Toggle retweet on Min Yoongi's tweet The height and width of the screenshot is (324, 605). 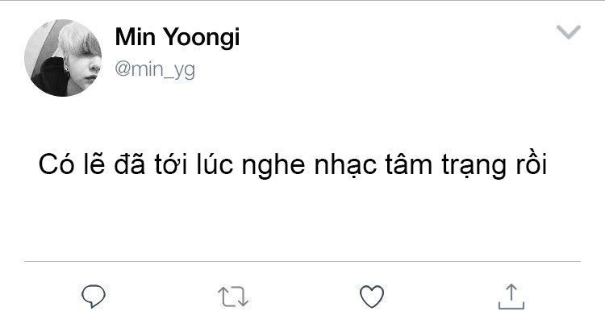233,297
